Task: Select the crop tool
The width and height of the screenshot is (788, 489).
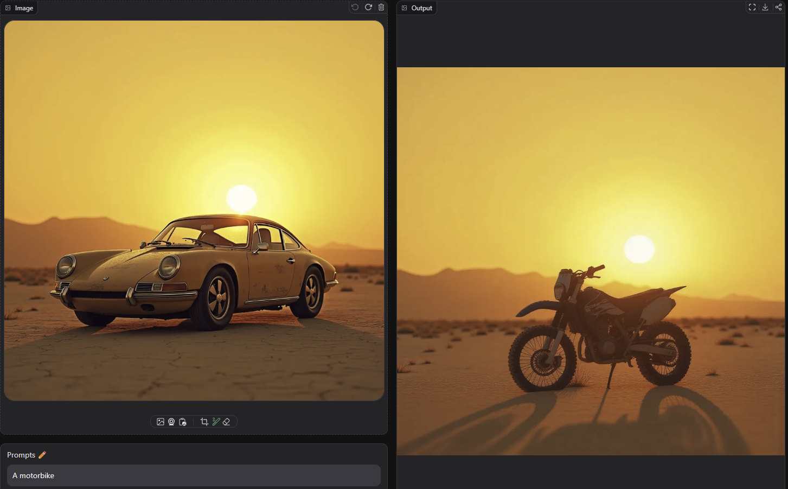Action: click(x=204, y=422)
